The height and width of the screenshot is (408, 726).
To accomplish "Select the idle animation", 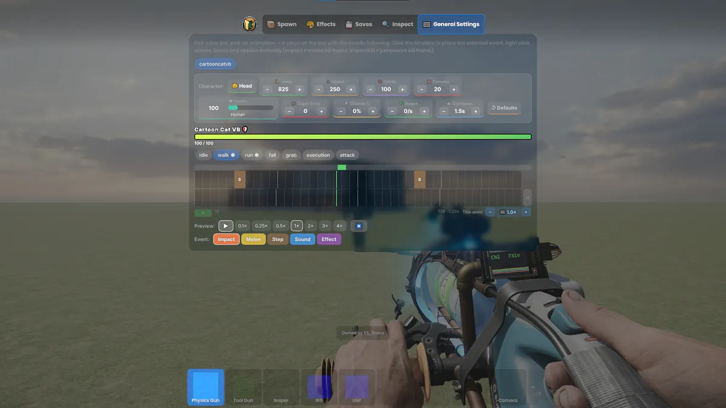I will (203, 155).
